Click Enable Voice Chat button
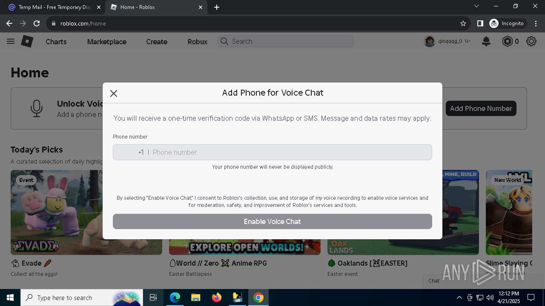 point(272,221)
